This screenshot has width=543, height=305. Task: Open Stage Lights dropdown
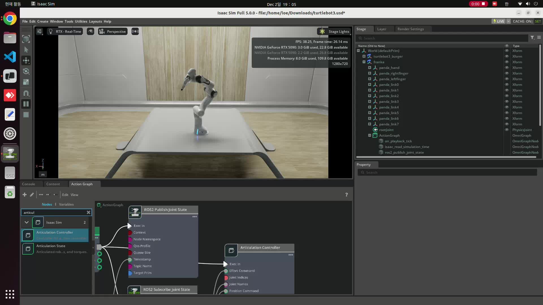click(334, 31)
